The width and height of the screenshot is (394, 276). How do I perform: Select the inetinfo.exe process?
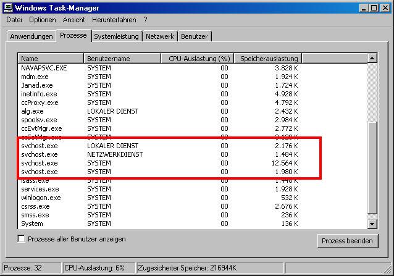(x=160, y=94)
